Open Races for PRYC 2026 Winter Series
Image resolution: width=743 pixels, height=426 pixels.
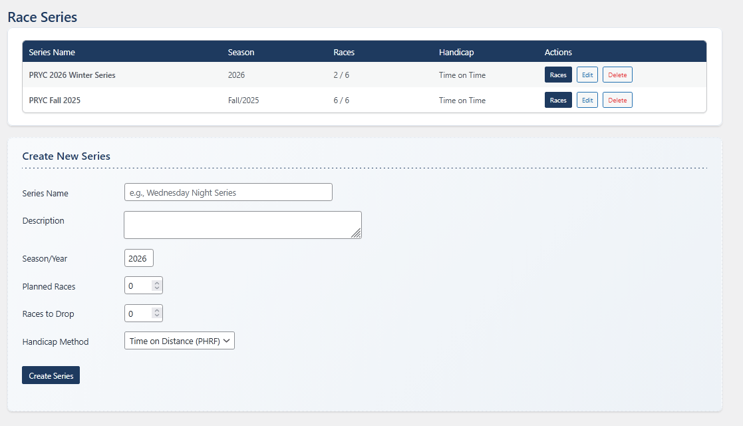click(558, 75)
